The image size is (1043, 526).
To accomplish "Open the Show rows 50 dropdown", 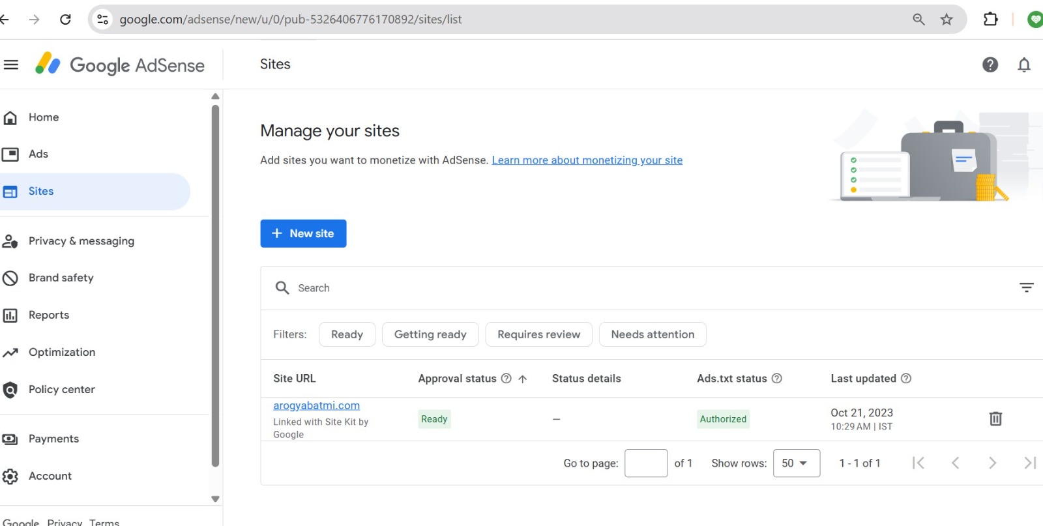I will pyautogui.click(x=796, y=463).
